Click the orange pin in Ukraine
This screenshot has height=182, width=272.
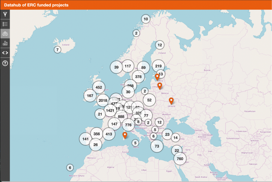(x=171, y=101)
